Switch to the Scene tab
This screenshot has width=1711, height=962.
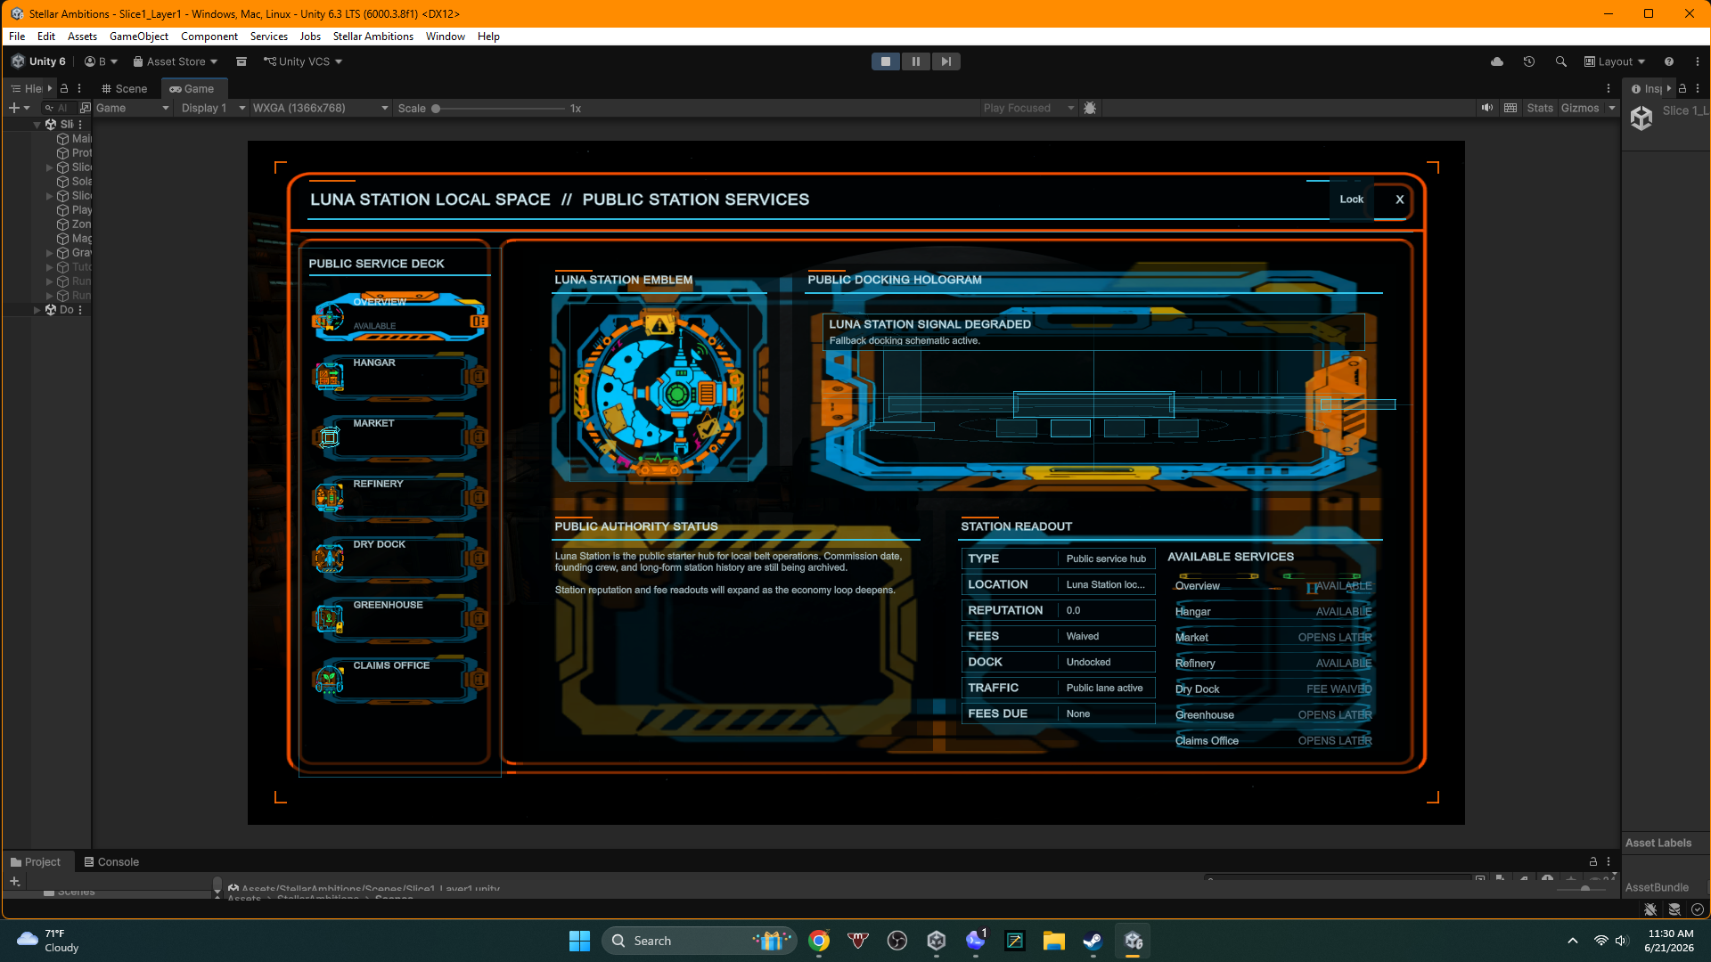(x=124, y=88)
